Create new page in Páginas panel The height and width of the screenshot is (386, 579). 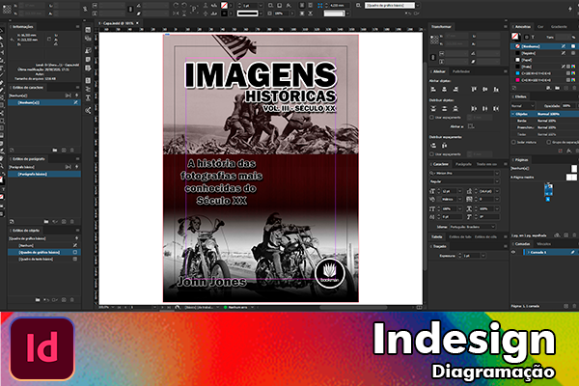click(566, 234)
